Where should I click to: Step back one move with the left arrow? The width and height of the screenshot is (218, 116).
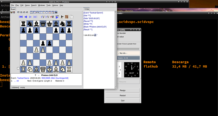(x=26, y=17)
